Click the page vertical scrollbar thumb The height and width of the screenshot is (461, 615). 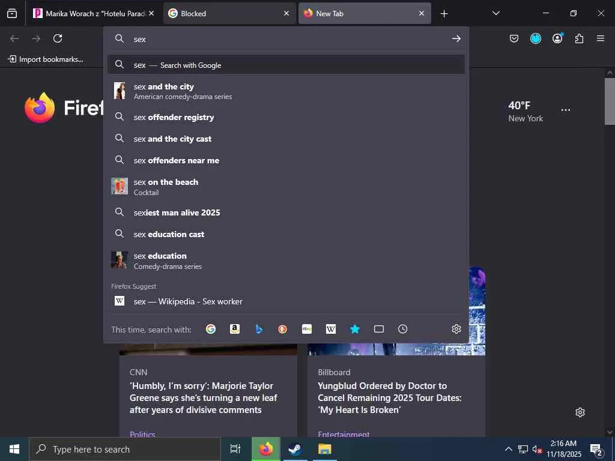click(x=610, y=101)
